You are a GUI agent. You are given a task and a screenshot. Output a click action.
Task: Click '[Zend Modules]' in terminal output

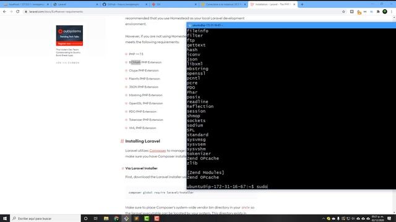205,173
